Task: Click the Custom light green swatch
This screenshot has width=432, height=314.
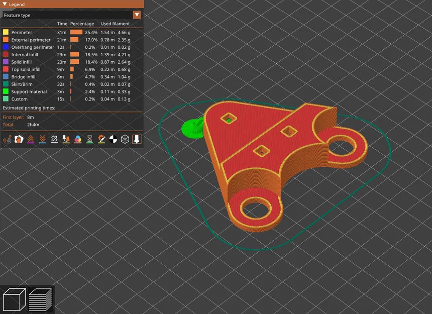Action: coord(6,99)
